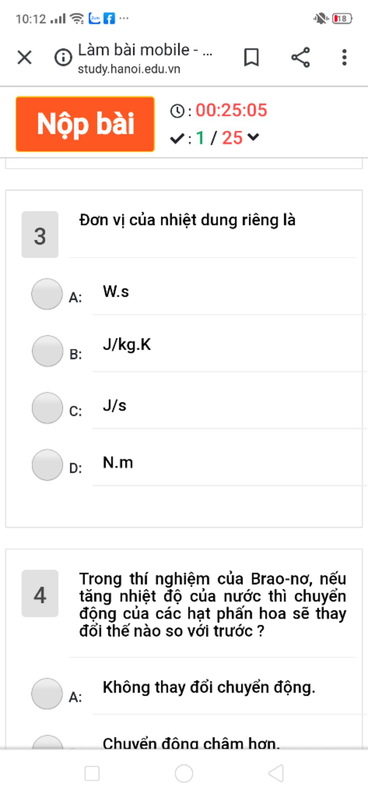
Task: Submit the test with Nộp bài button
Action: 85,124
